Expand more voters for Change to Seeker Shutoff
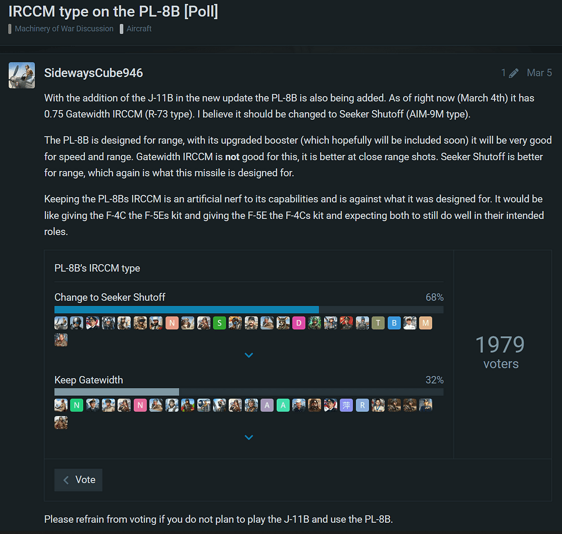The width and height of the screenshot is (562, 534). (249, 355)
